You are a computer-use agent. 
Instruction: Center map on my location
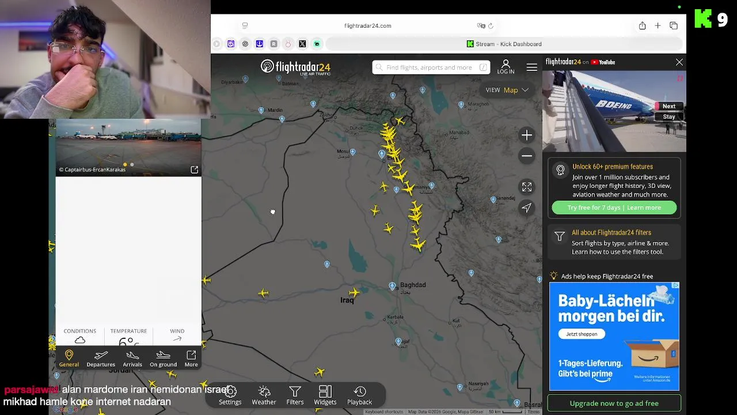[527, 208]
